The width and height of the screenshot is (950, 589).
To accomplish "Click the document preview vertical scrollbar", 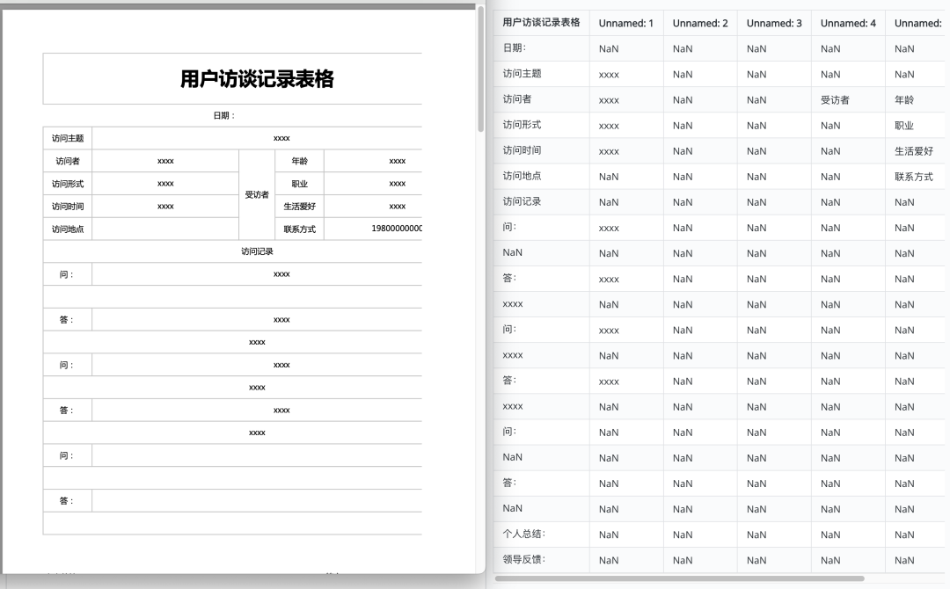I will (480, 69).
